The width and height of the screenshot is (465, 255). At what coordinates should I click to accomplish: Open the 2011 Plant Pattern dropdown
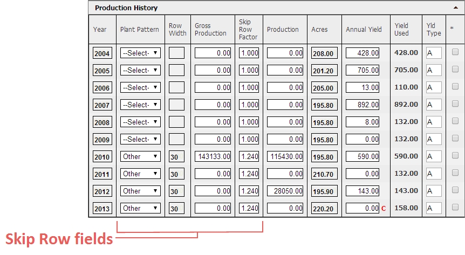(140, 174)
